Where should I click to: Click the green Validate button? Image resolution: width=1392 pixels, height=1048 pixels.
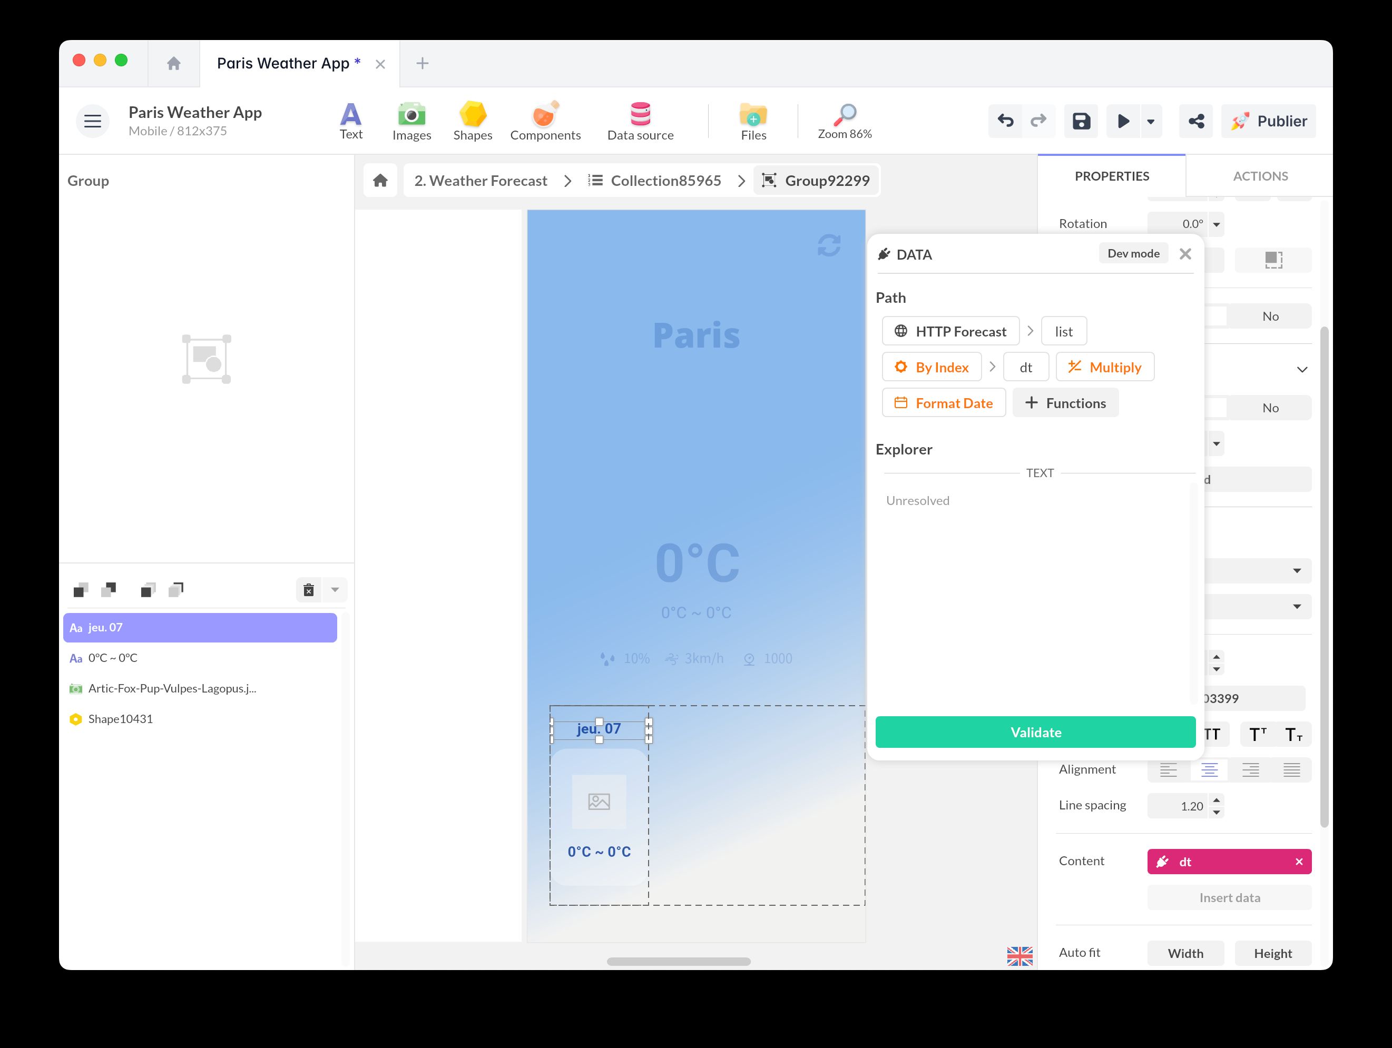tap(1035, 732)
